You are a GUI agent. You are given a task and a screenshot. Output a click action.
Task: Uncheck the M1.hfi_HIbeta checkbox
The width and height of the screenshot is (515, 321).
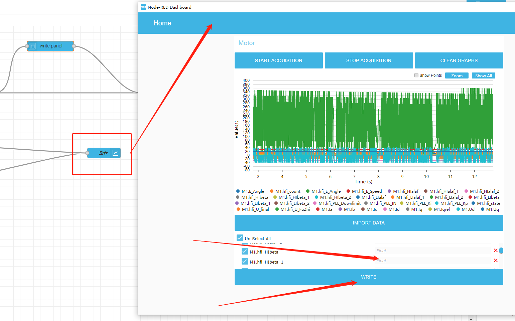tap(245, 251)
